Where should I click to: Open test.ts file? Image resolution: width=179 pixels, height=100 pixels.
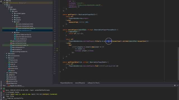tap(12, 71)
